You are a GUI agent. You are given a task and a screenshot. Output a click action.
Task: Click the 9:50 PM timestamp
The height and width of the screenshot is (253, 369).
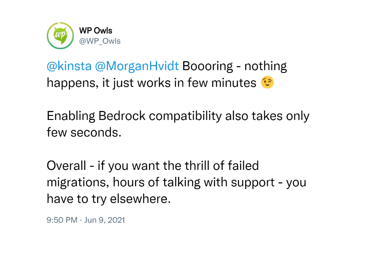(62, 220)
